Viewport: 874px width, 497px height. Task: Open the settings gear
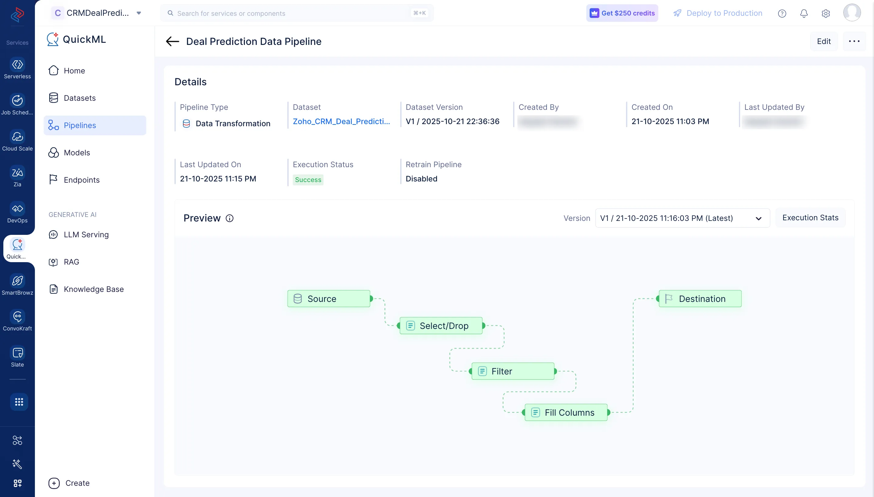(x=826, y=13)
